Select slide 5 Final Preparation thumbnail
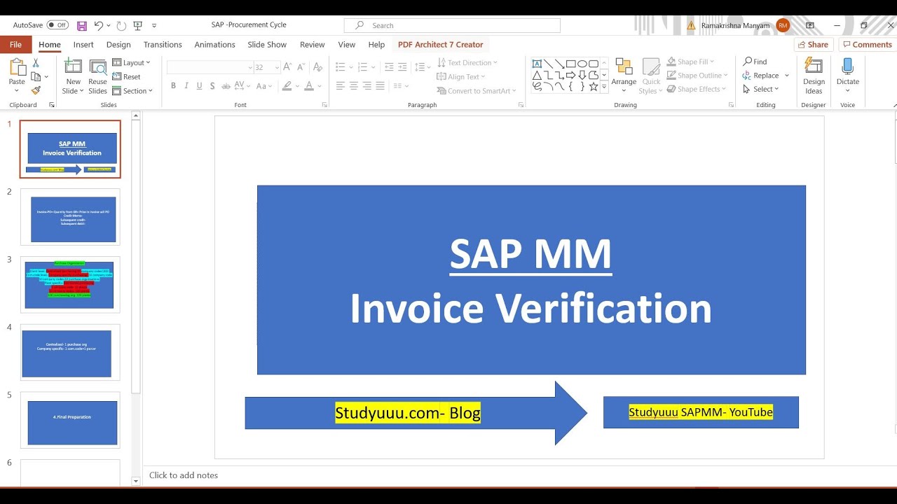This screenshot has width=897, height=504. (70, 419)
